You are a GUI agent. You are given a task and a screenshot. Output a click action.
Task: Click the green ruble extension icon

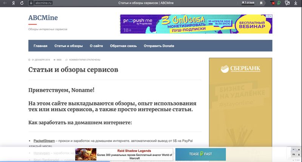pos(279,3)
